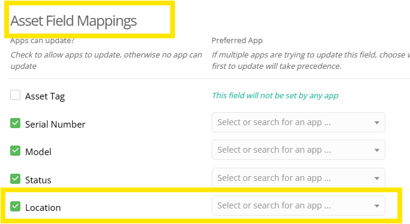
Task: Click the 'This field will not be set' message
Action: tap(275, 96)
